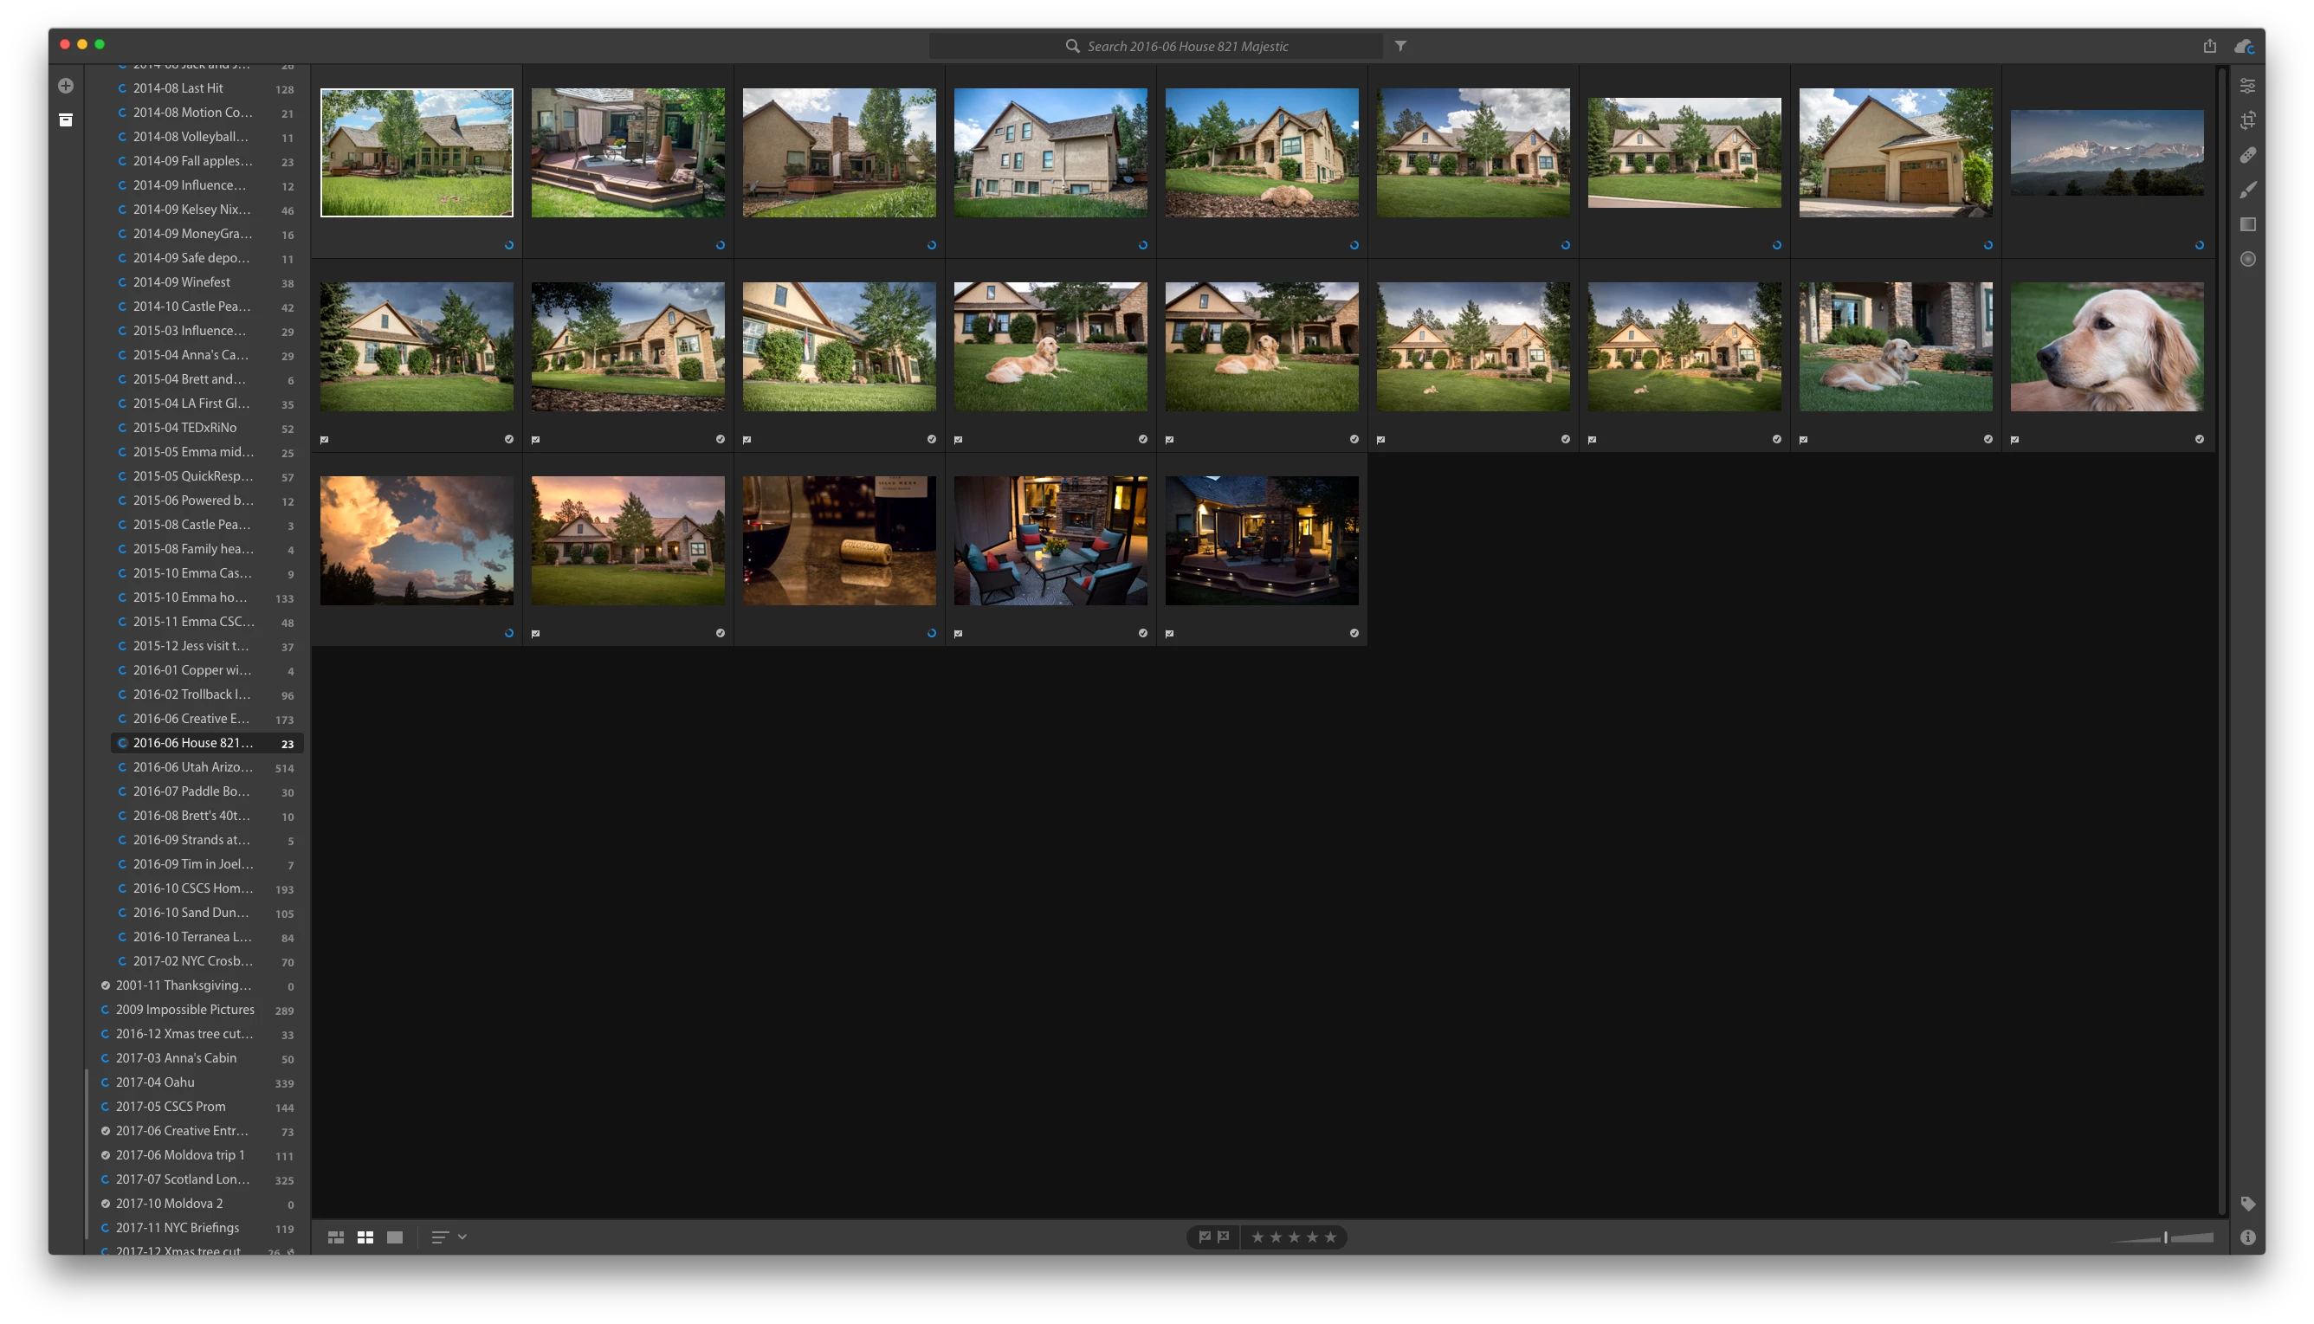Open the 2016-06 Utah Arizo… album
The width and height of the screenshot is (2314, 1324).
[x=193, y=767]
